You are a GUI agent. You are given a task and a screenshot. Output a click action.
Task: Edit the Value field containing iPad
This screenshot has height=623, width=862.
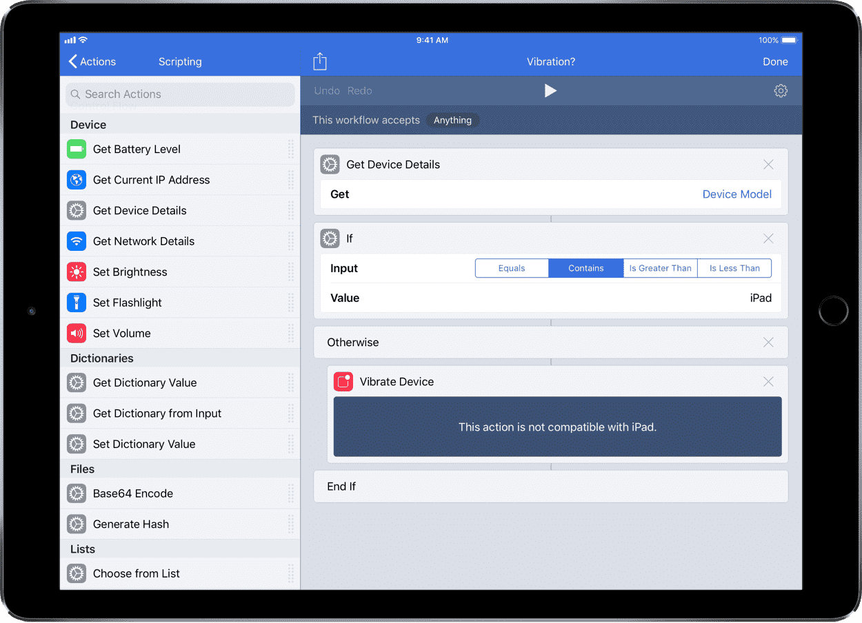[x=551, y=298]
